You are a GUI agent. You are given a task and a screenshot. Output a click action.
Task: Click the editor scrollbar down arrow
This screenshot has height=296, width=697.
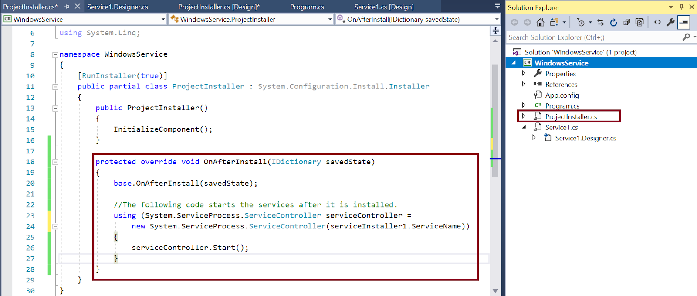click(495, 291)
